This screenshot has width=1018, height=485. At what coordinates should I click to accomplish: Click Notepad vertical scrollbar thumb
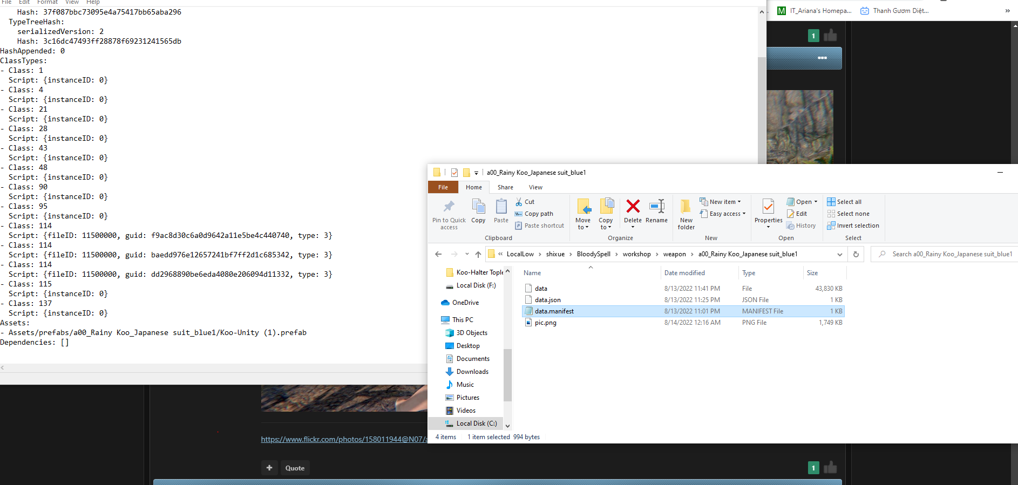coord(762,110)
